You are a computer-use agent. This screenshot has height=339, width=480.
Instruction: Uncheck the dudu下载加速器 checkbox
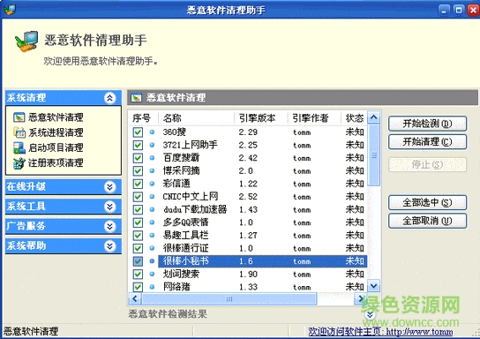[138, 209]
